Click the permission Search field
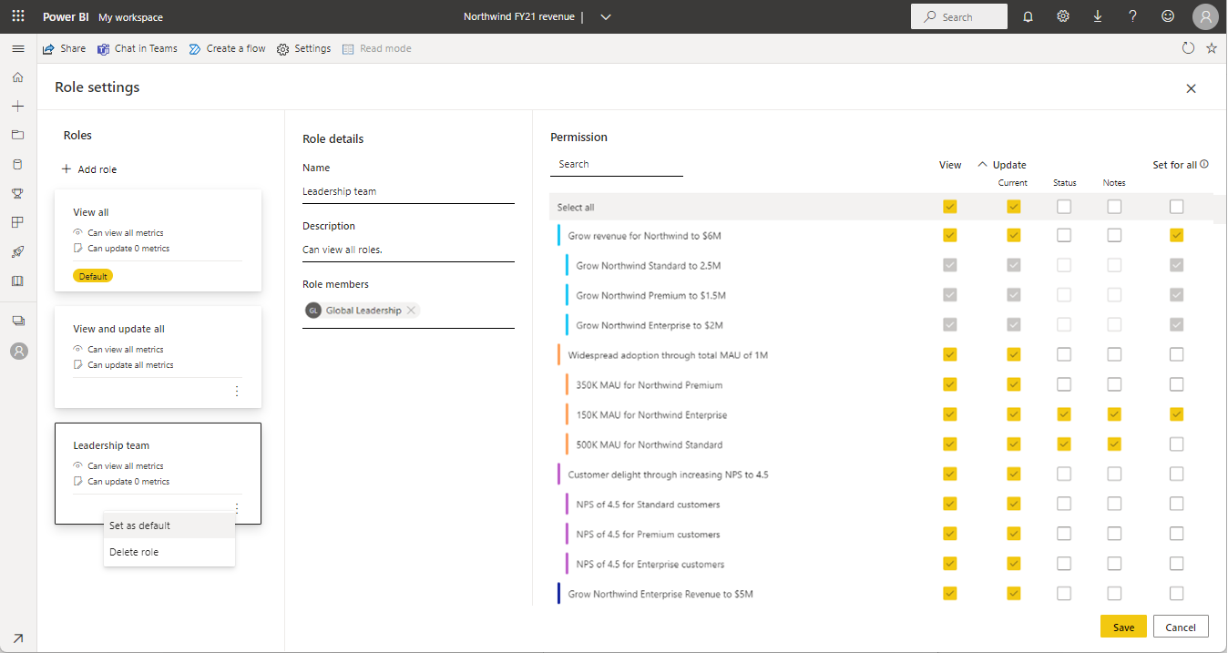 coord(617,165)
